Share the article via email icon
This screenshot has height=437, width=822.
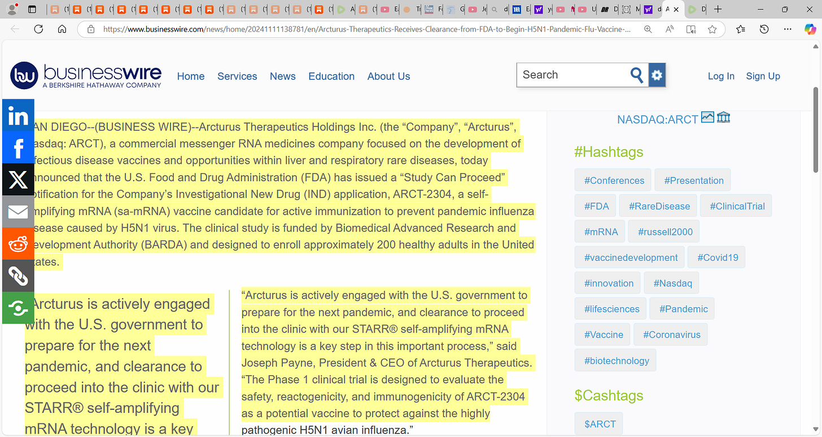tap(18, 212)
